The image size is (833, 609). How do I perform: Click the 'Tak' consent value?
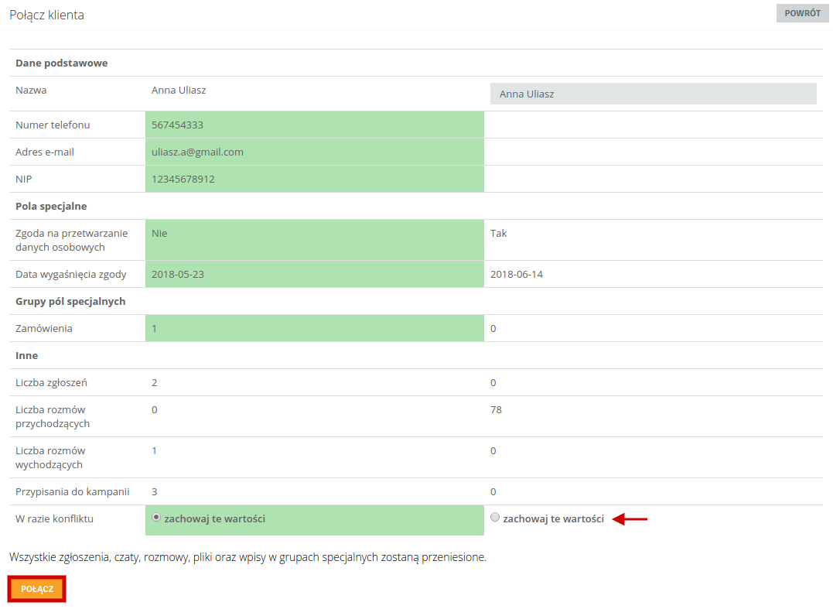coord(498,233)
